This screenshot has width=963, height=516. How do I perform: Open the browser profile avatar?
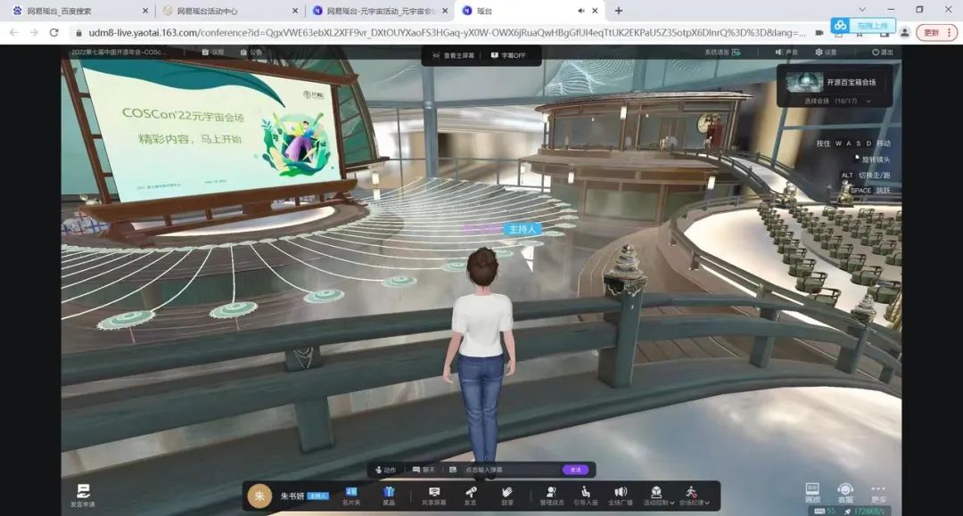tap(905, 32)
